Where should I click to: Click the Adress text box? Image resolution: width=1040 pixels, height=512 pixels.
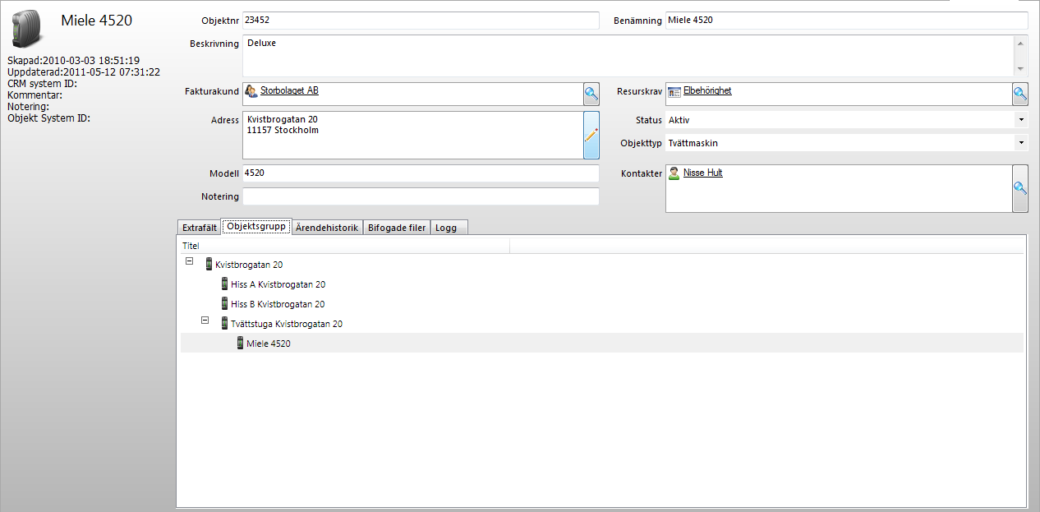pyautogui.click(x=412, y=135)
